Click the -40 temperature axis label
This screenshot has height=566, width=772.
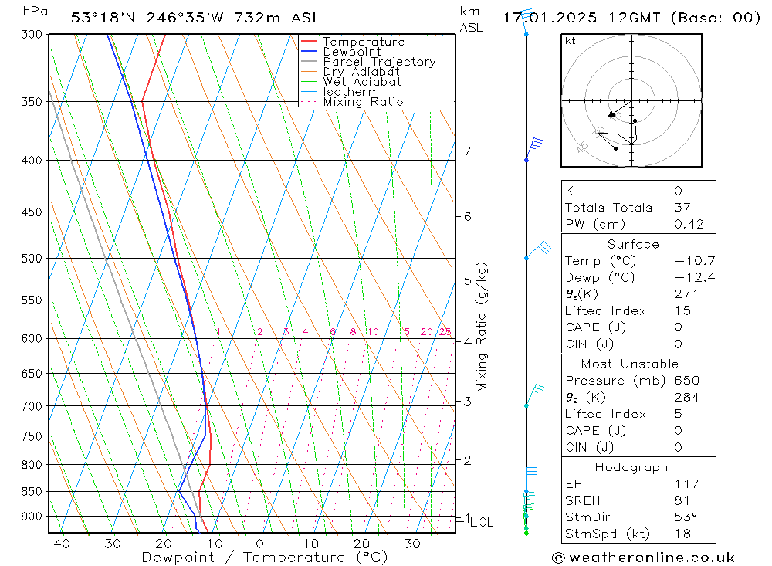[x=56, y=544]
